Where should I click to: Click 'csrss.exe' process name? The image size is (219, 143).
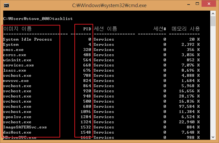click(x=15, y=55)
